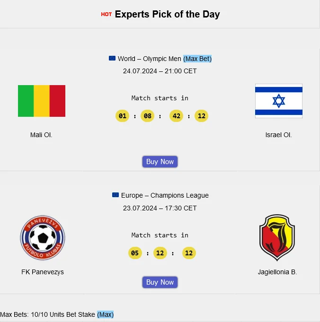Screen dimensions: 320x322
Task: Click the flag icon beside World Olympic Men
Action: tap(112, 59)
